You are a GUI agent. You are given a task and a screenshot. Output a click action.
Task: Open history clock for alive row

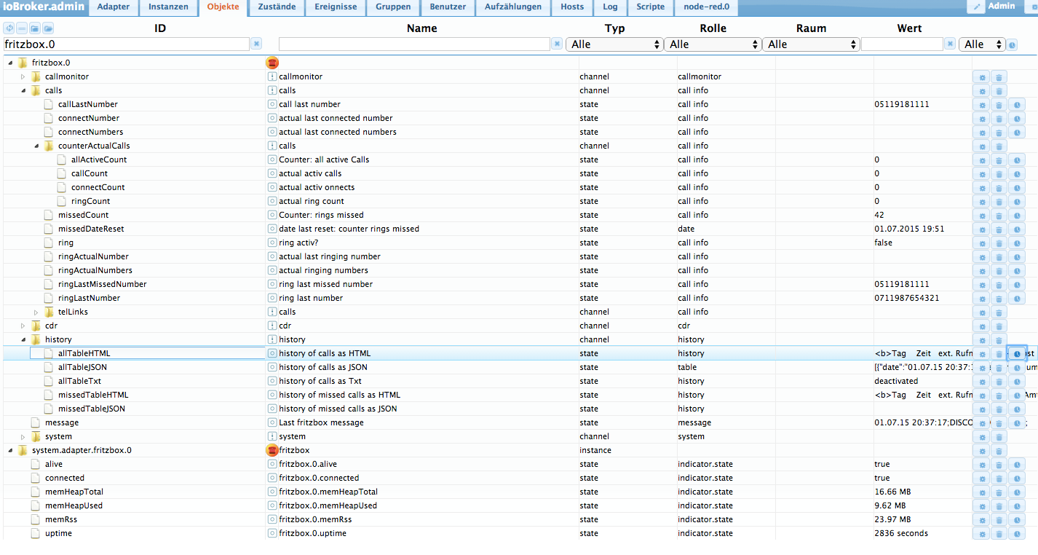click(1017, 464)
